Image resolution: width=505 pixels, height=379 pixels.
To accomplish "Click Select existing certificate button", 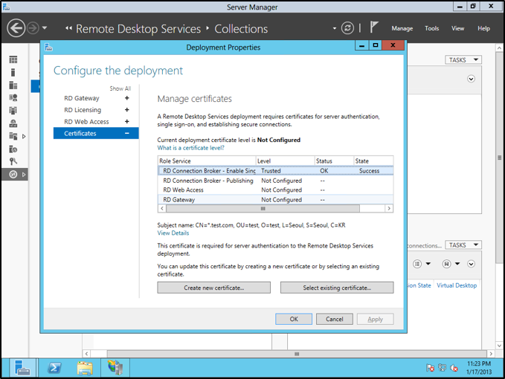I will [337, 288].
